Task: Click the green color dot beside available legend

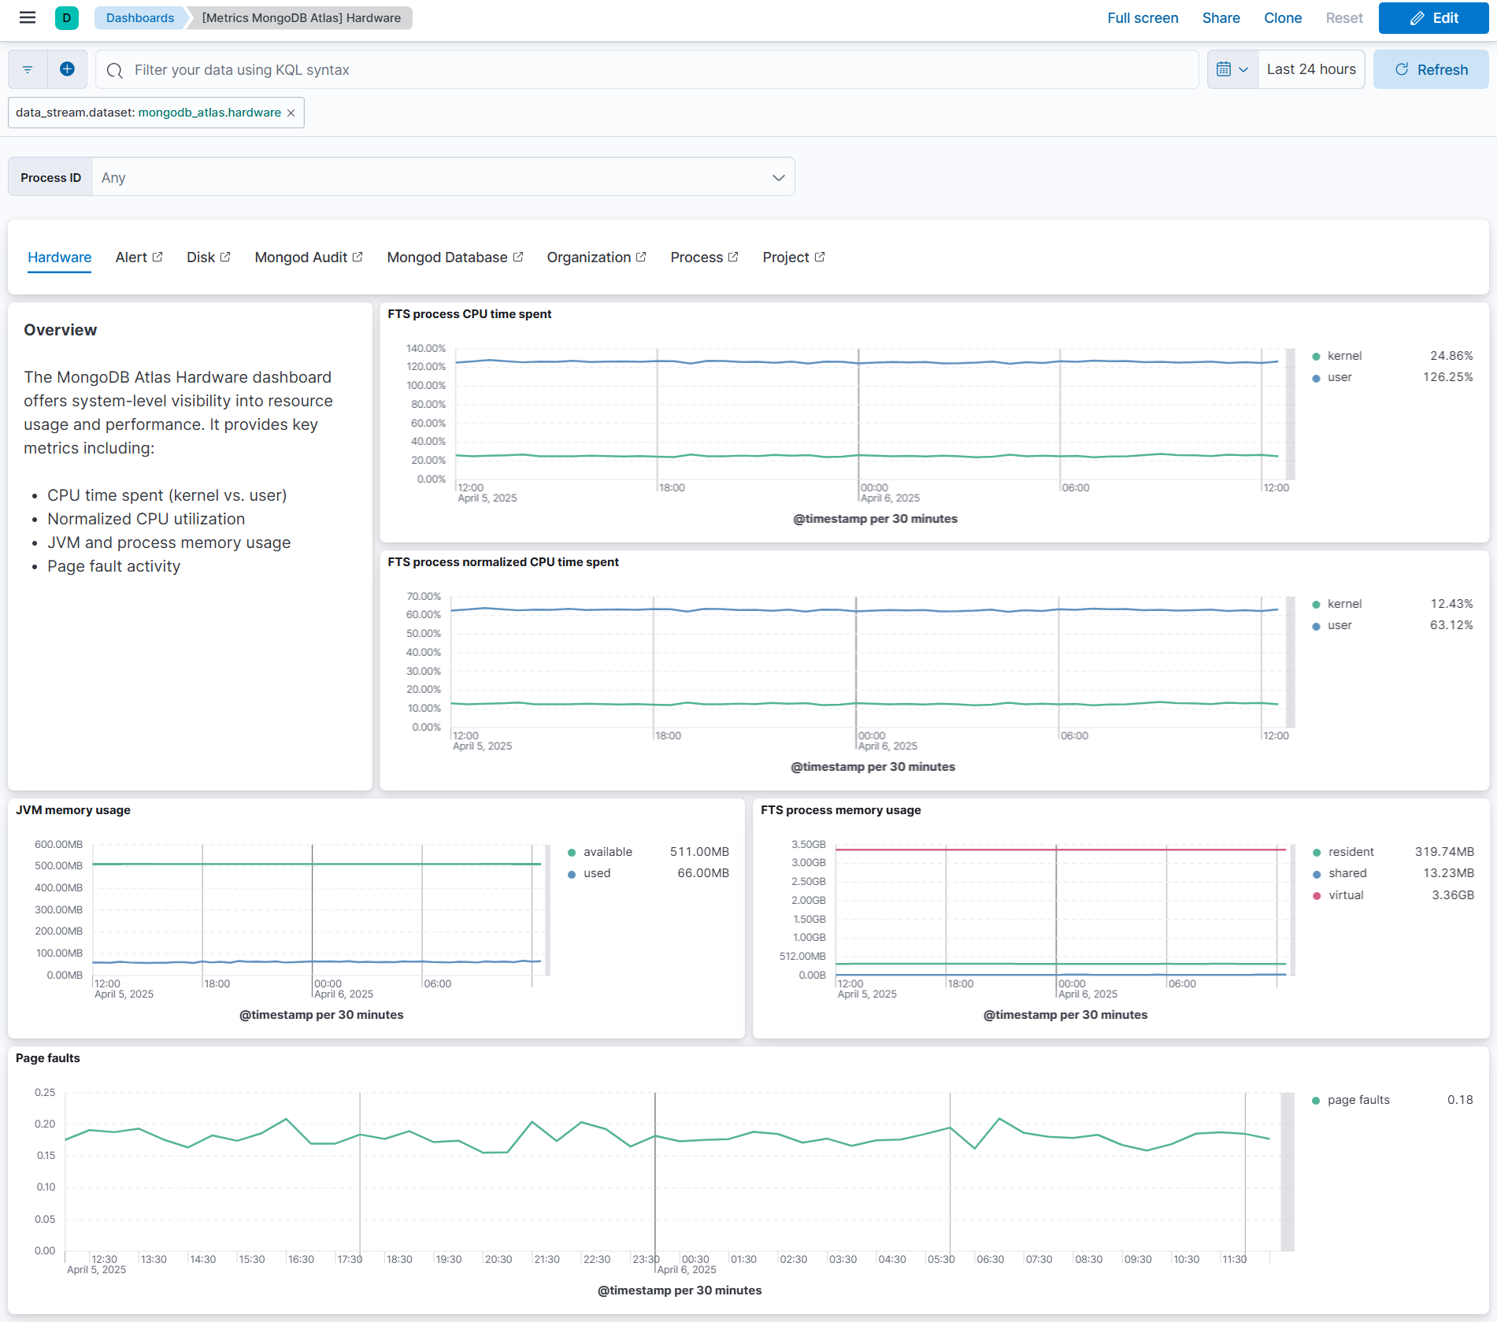Action: [x=572, y=851]
